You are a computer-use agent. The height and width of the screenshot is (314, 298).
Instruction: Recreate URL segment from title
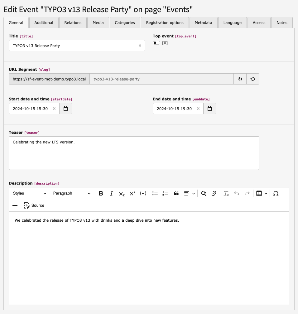(x=252, y=79)
